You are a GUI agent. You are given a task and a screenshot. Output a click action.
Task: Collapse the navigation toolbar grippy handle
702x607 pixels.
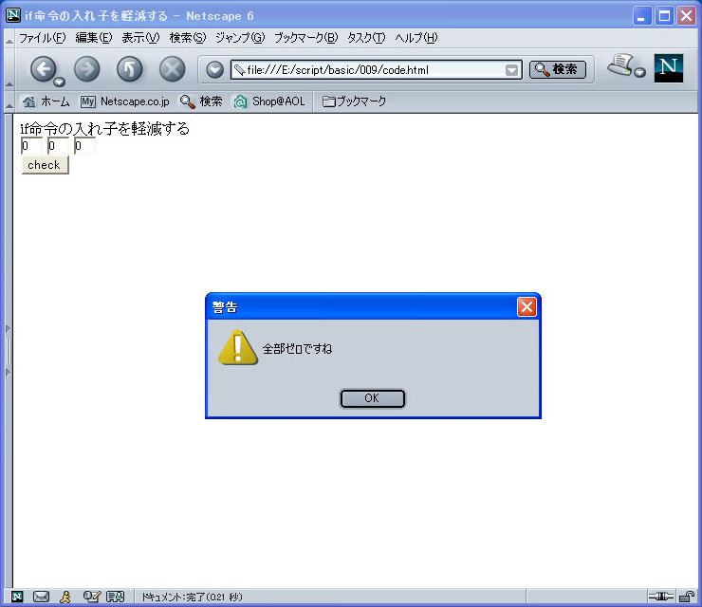[x=9, y=71]
